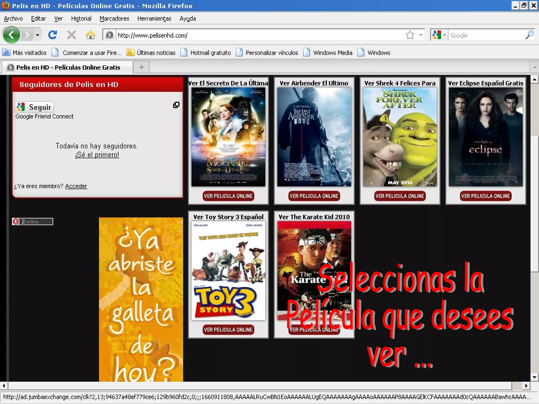
Task: Click the site identity icon in address bar
Action: pos(109,35)
